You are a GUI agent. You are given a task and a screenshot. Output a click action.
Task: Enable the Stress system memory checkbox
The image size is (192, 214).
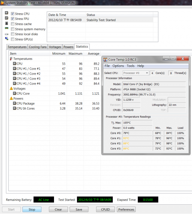coord(13,29)
